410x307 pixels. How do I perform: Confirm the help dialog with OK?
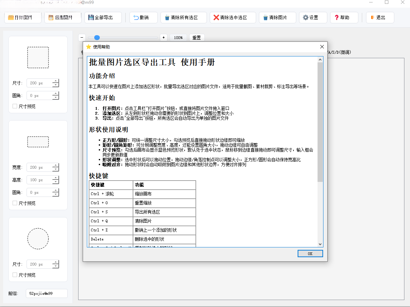(310, 253)
